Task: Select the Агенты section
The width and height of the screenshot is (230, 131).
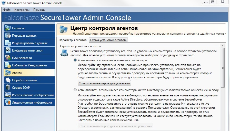Action: (x=29, y=73)
